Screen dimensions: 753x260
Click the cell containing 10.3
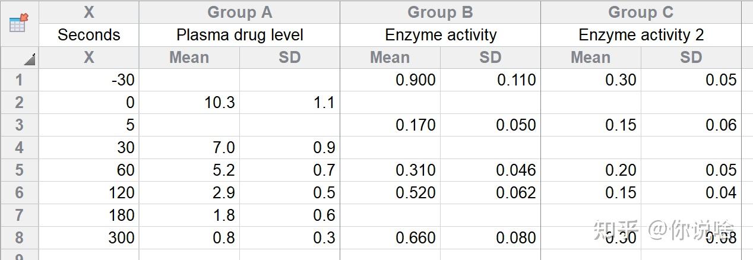(189, 103)
